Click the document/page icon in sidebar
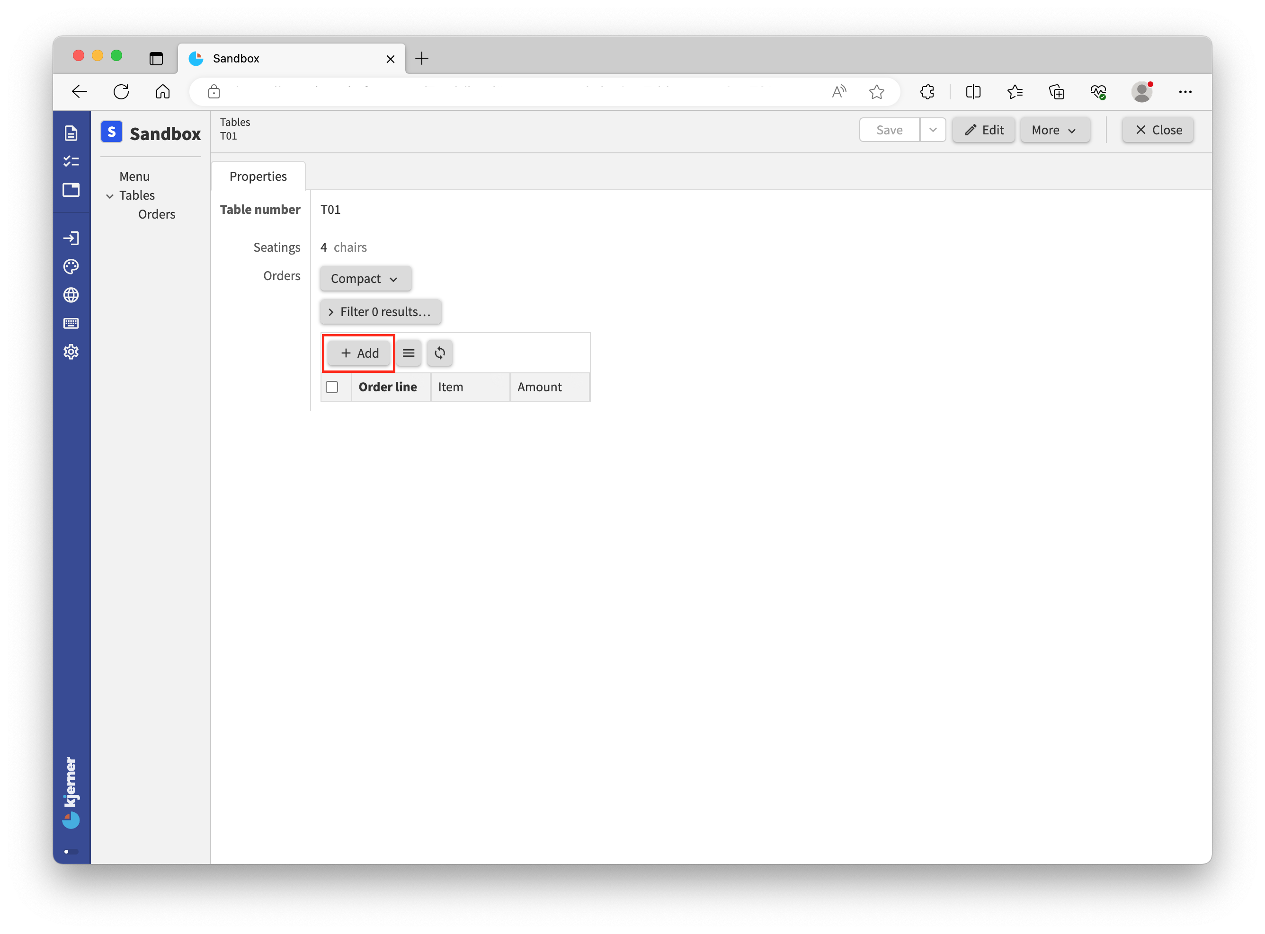Screen dimensions: 1265x934 pyautogui.click(x=71, y=132)
